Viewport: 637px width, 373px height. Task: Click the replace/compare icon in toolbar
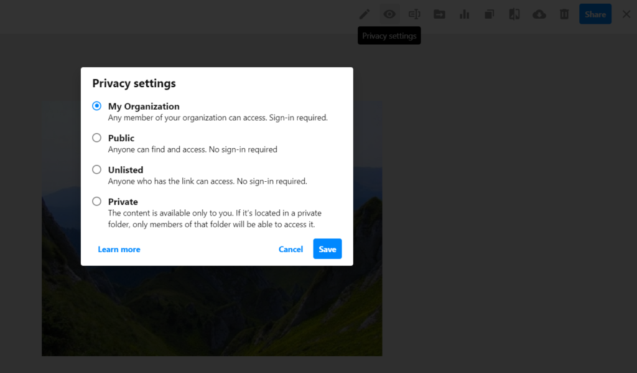point(514,14)
